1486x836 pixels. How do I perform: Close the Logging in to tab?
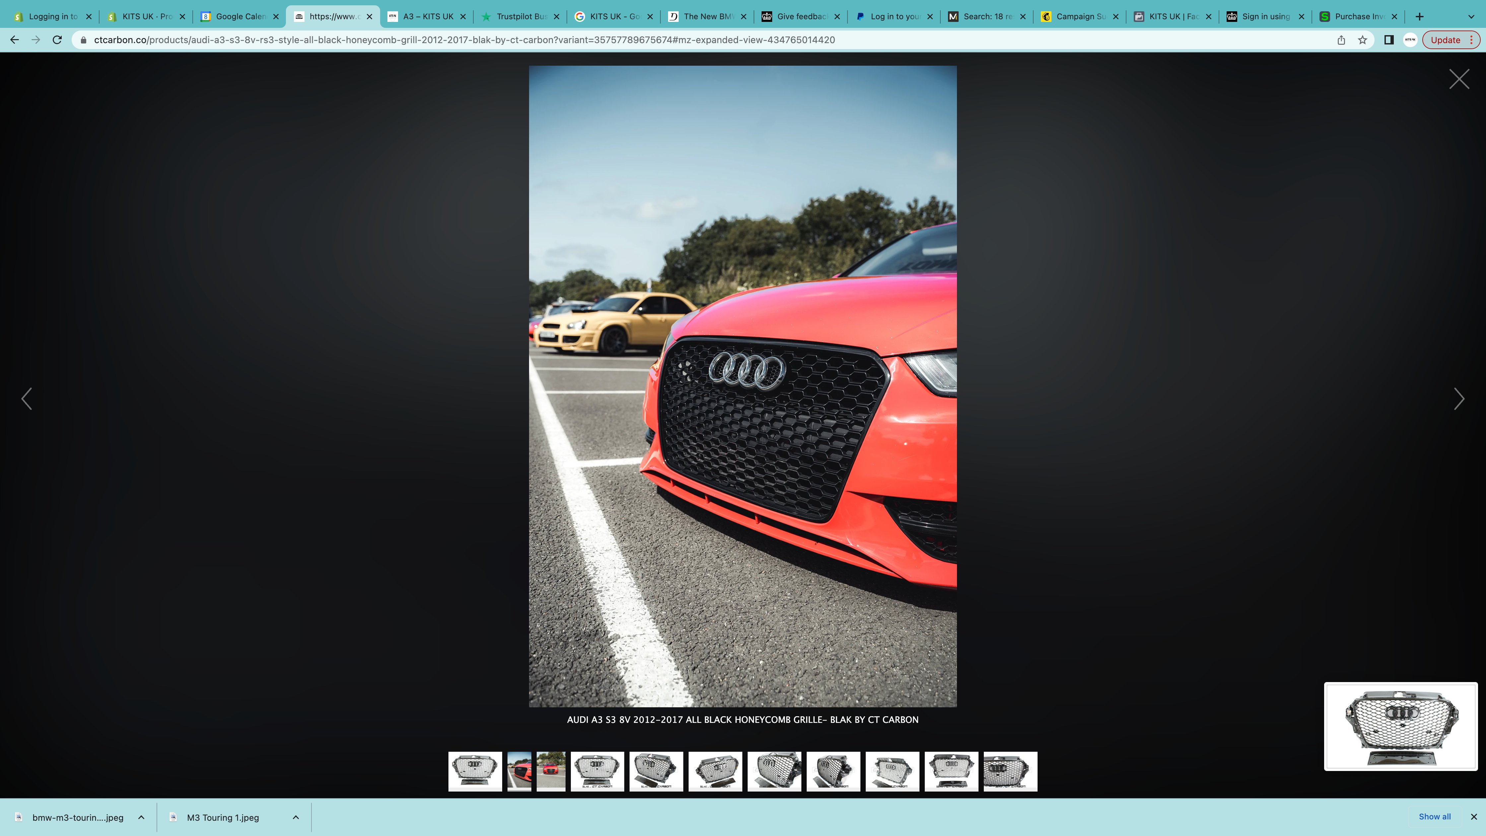pyautogui.click(x=89, y=16)
